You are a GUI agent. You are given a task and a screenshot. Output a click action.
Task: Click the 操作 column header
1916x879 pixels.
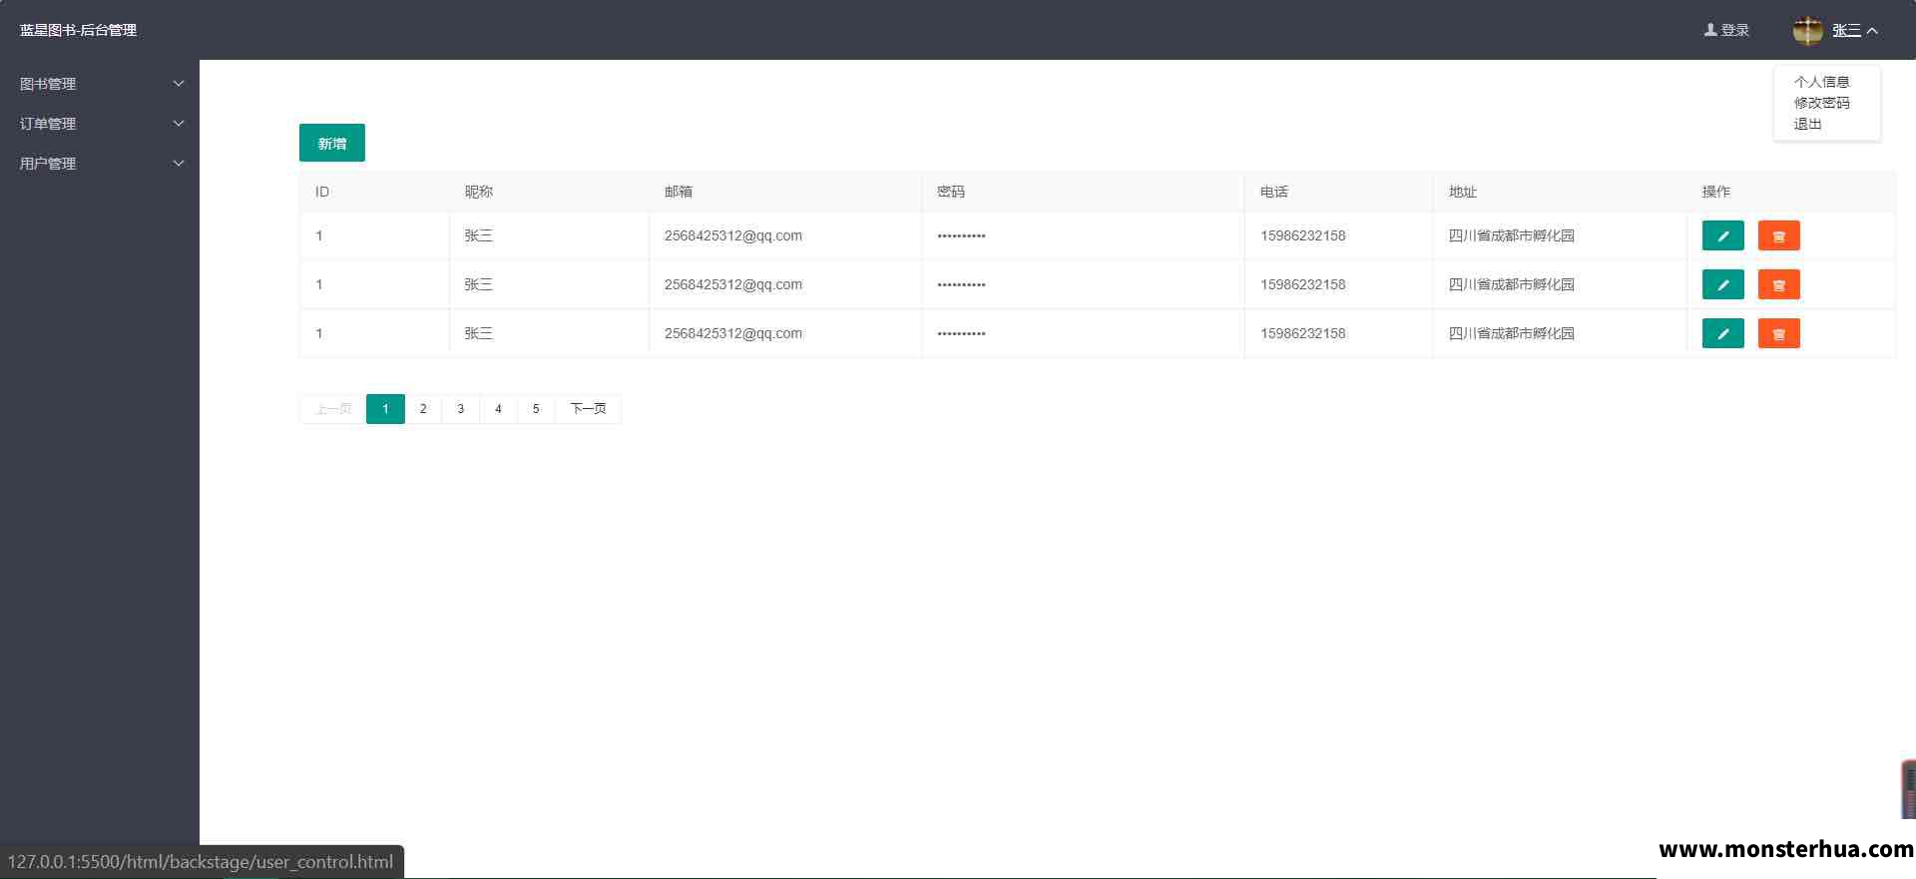[1716, 192]
